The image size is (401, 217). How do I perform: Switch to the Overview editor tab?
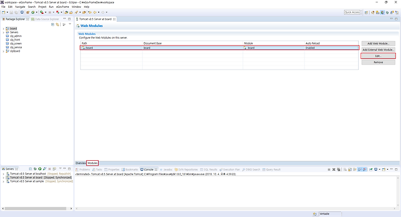coord(81,163)
